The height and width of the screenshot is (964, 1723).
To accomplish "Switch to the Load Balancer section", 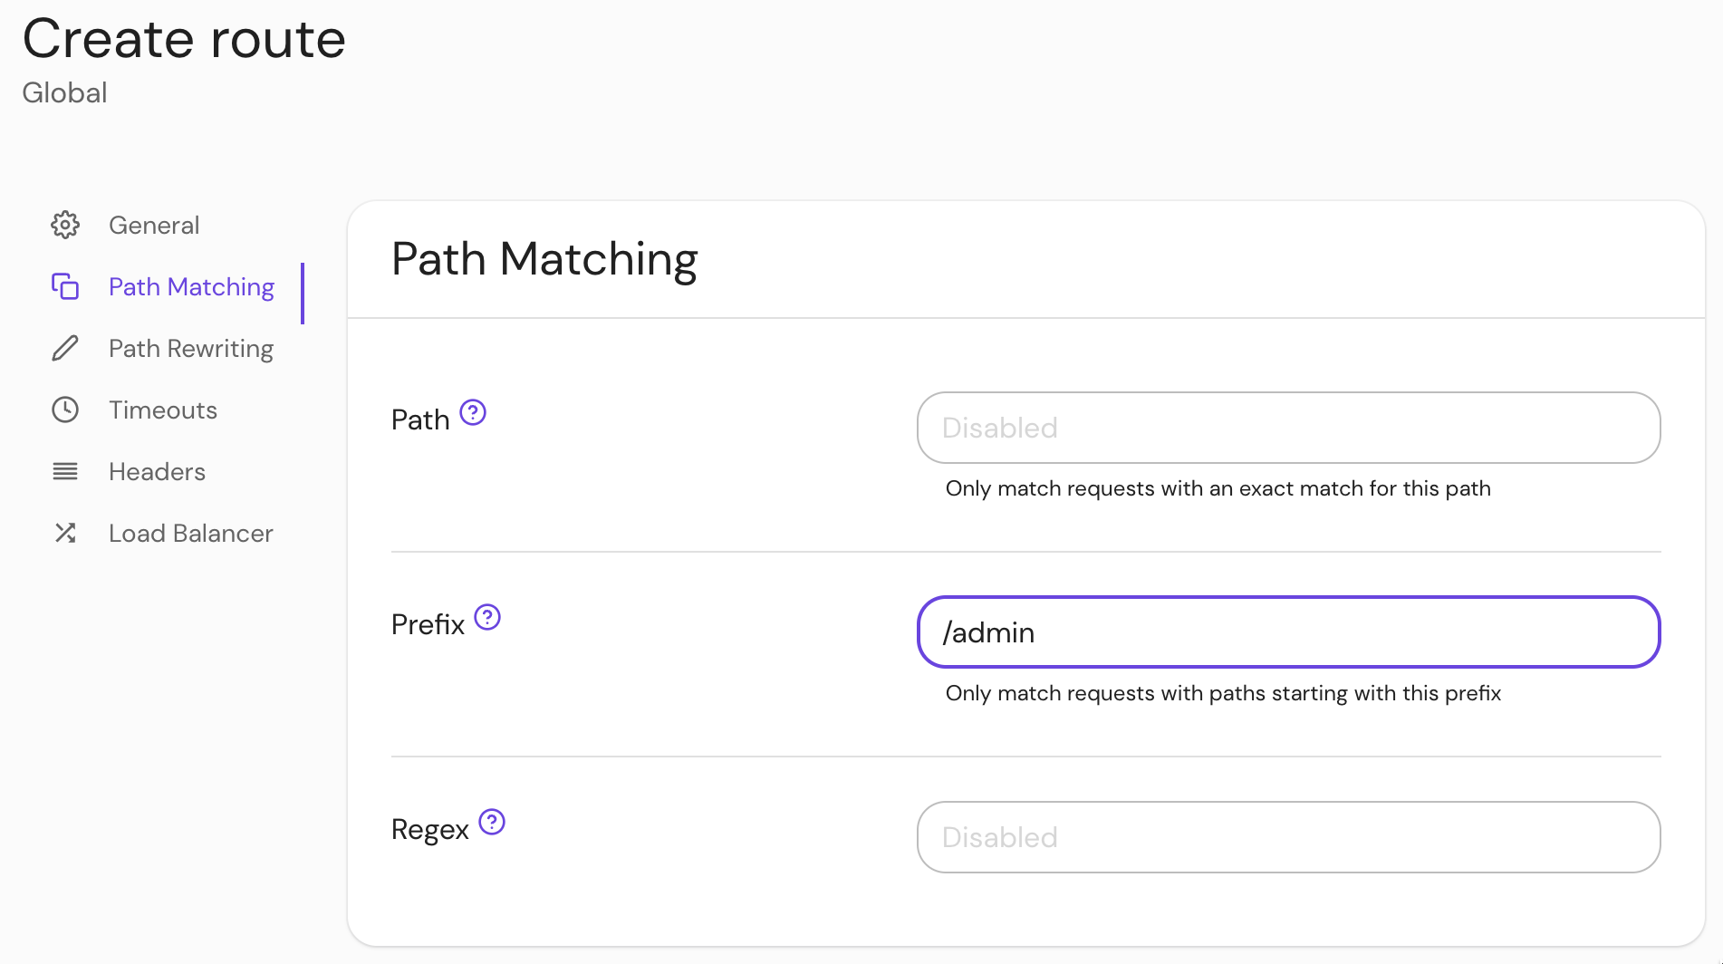I will [x=190, y=533].
